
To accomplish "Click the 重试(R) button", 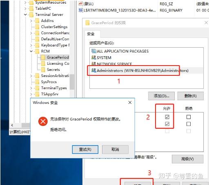I will tap(85, 150).
